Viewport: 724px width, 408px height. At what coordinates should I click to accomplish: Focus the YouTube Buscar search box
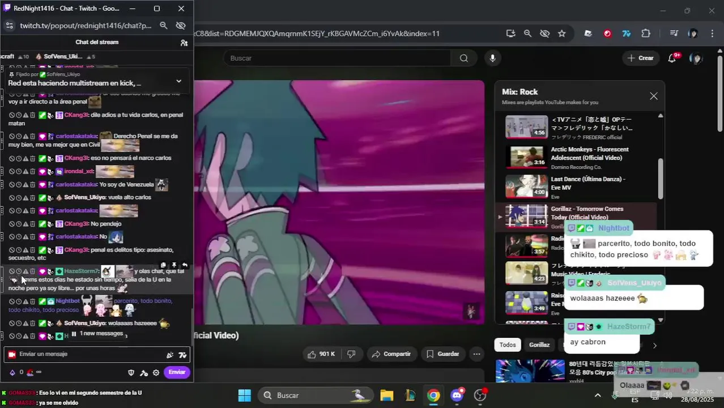[337, 58]
